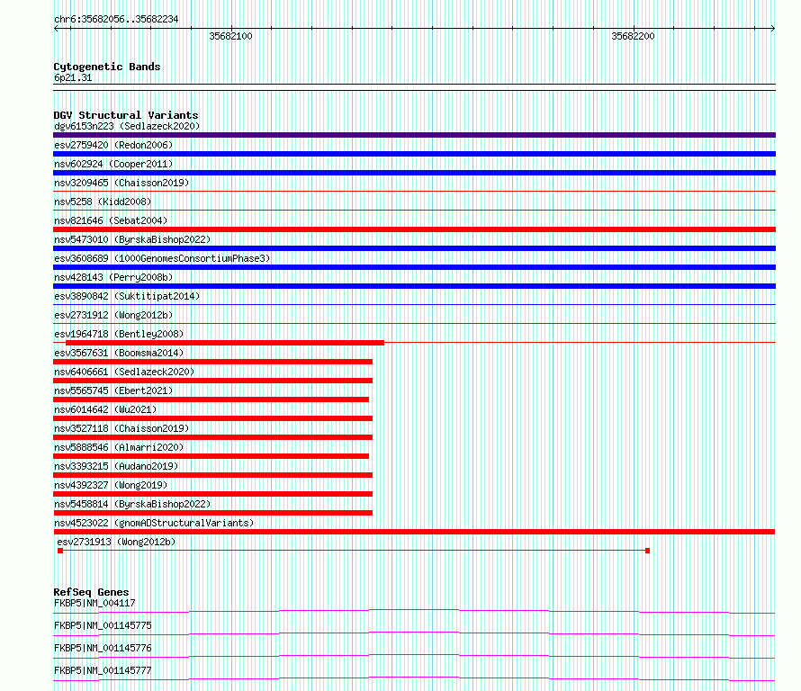Click the thick red segment of esv1964718
Viewport: 801px width, 691px height.
225,343
